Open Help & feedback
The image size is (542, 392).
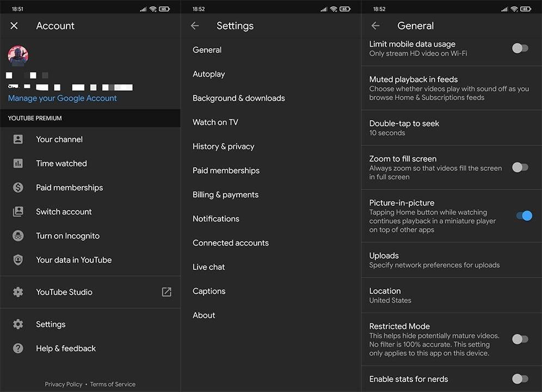click(x=90, y=348)
